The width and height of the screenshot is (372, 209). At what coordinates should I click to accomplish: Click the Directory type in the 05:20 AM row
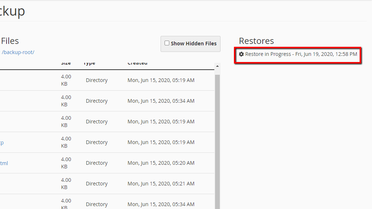[97, 163]
